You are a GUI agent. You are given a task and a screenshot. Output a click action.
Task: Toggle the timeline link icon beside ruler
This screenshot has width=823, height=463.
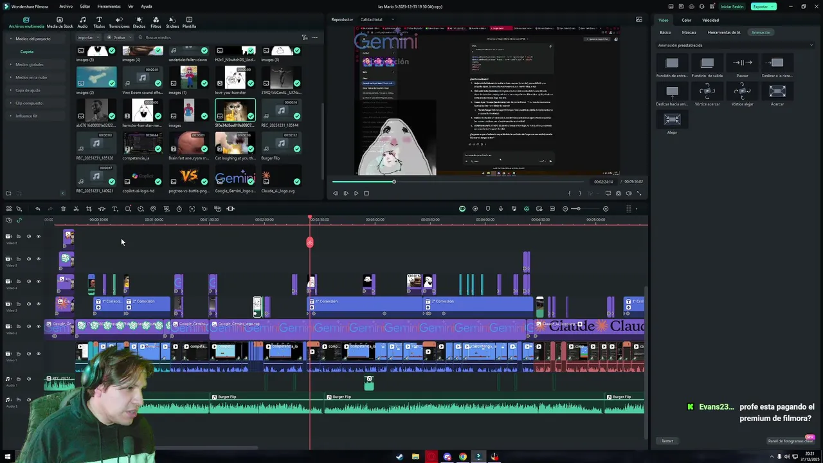[x=19, y=220]
